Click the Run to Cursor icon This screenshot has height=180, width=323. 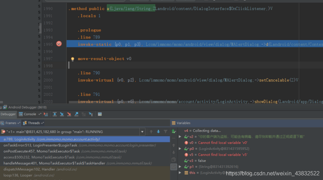click(x=91, y=114)
